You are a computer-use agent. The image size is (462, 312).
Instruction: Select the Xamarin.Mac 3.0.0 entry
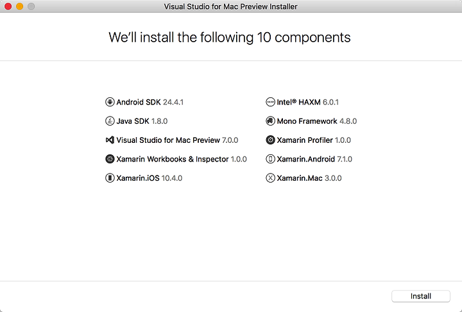click(x=309, y=178)
